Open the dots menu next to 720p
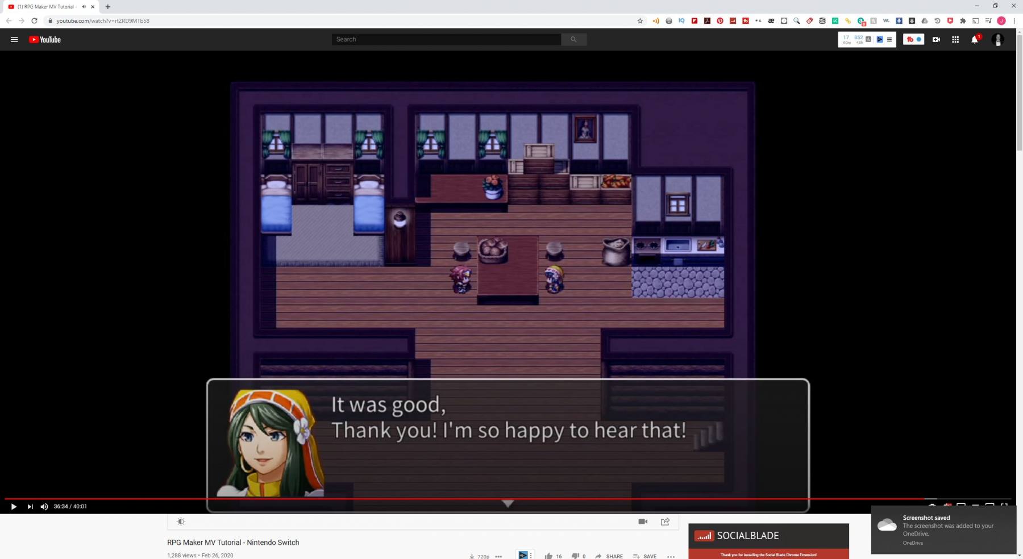Screen dimensions: 1023x559 [x=498, y=556]
